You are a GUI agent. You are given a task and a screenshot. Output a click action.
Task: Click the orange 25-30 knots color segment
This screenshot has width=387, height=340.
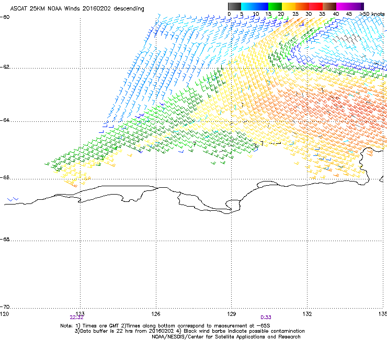coord(302,6)
